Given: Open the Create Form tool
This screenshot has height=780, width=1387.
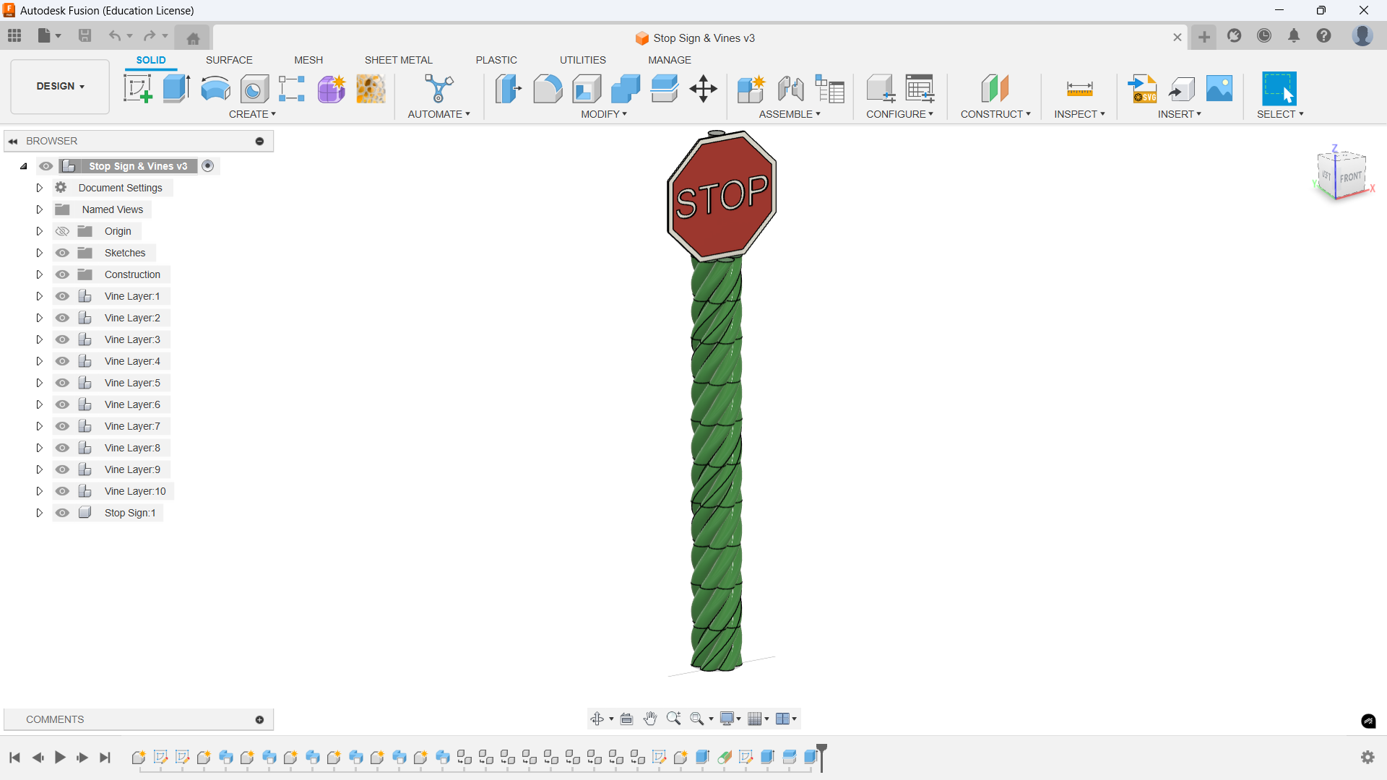Looking at the screenshot, I should pyautogui.click(x=332, y=89).
